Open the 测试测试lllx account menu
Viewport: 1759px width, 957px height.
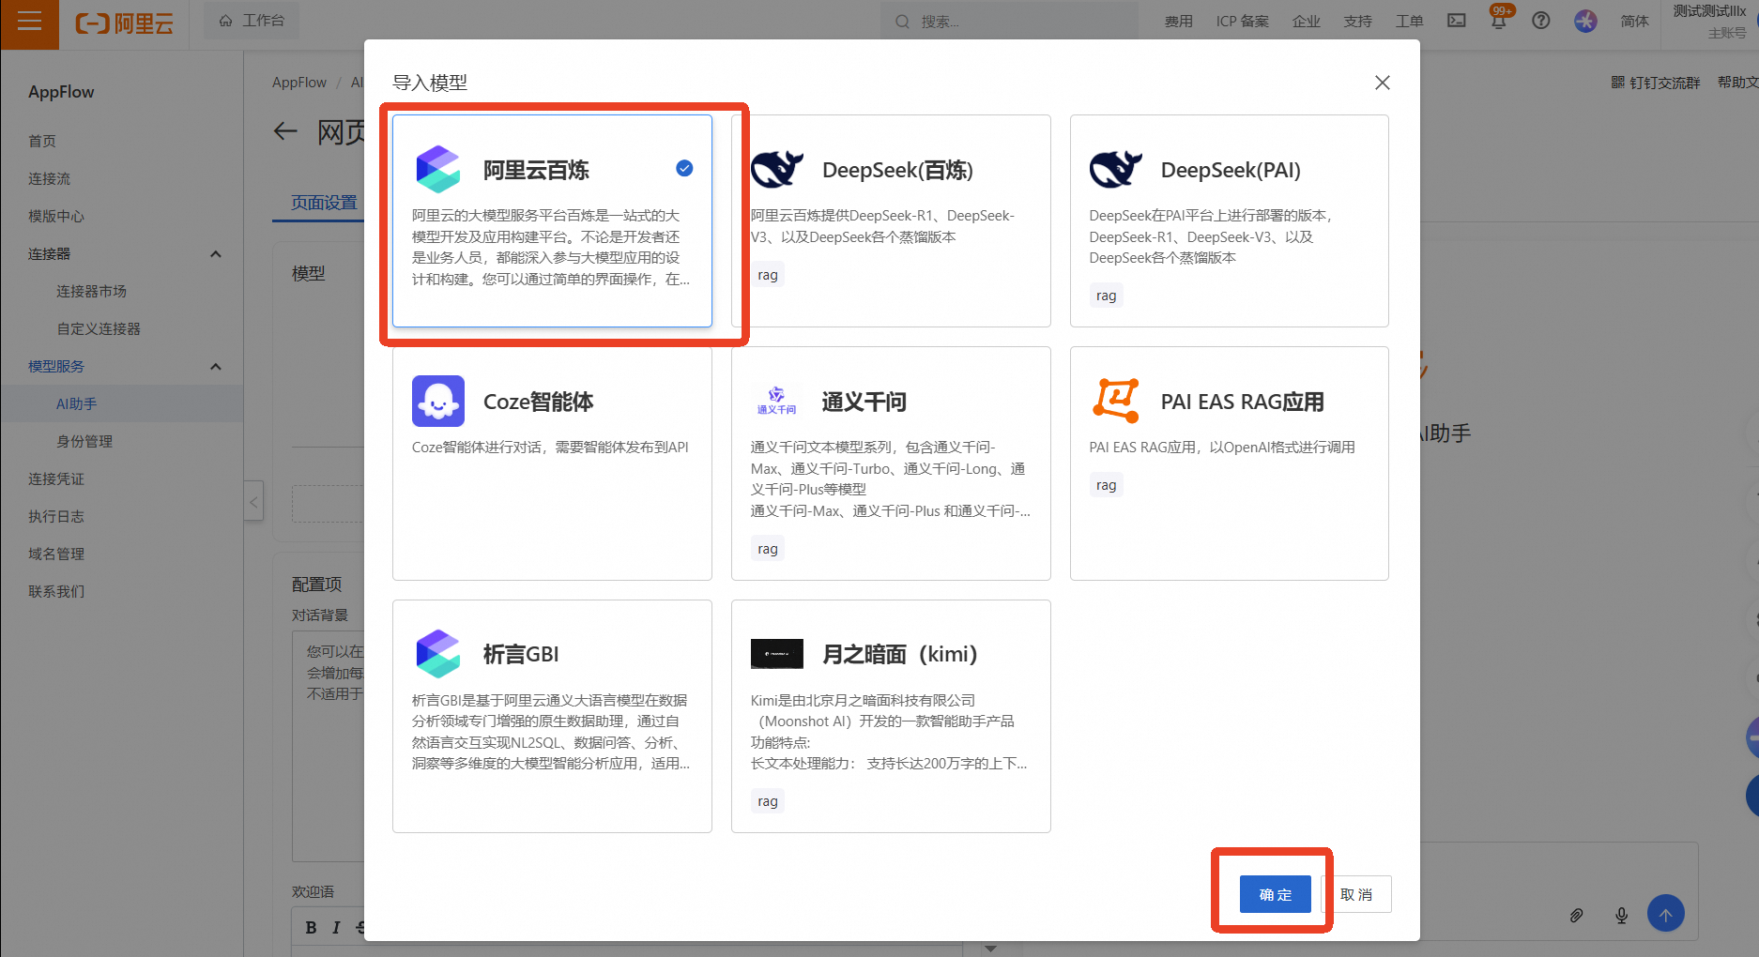click(x=1710, y=22)
